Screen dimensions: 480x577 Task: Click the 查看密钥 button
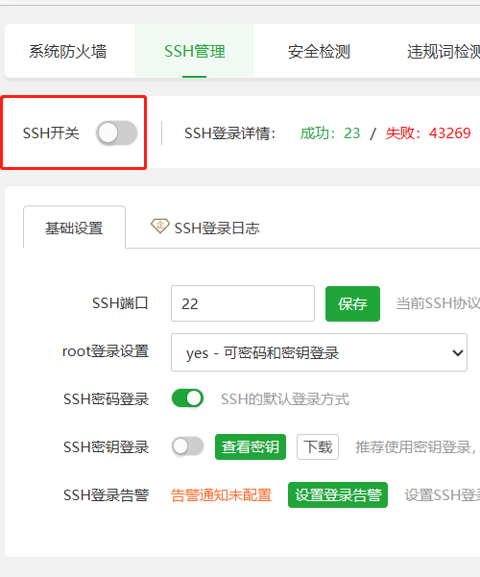(251, 446)
